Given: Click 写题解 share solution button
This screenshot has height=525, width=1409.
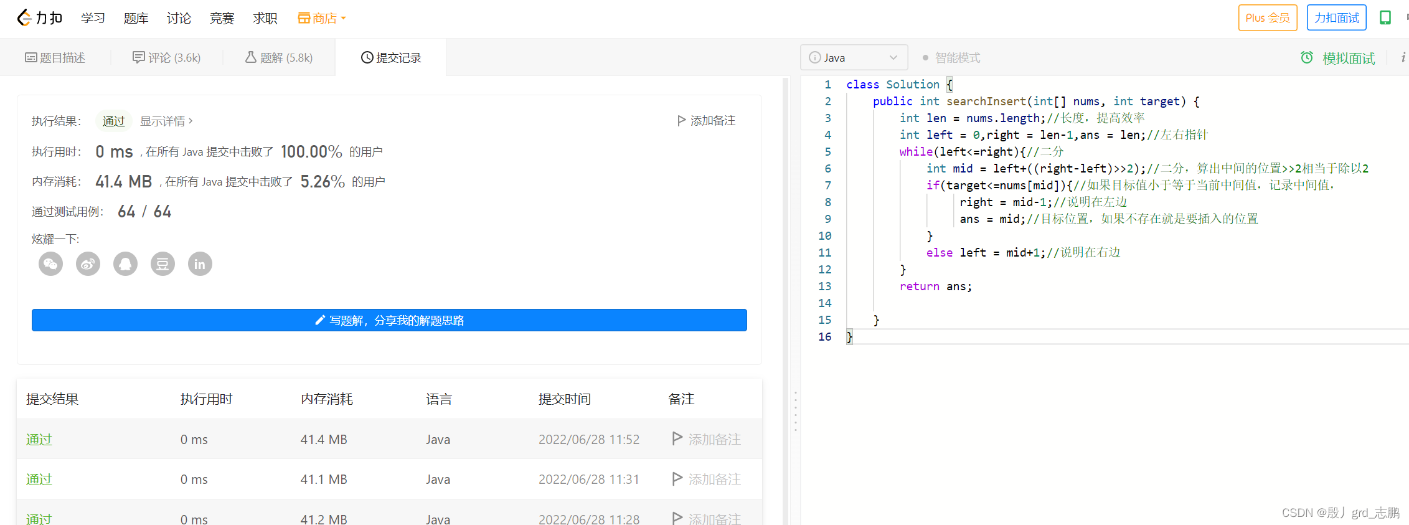Looking at the screenshot, I should [389, 320].
